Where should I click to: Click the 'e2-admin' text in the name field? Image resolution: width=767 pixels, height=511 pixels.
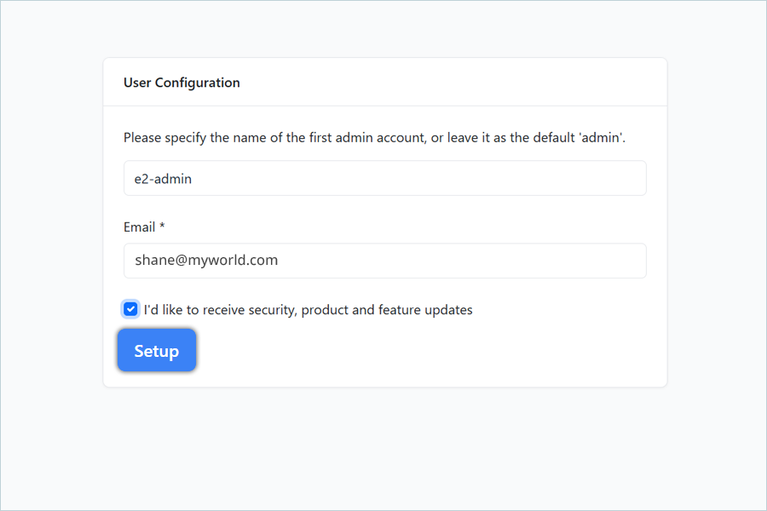(x=164, y=179)
